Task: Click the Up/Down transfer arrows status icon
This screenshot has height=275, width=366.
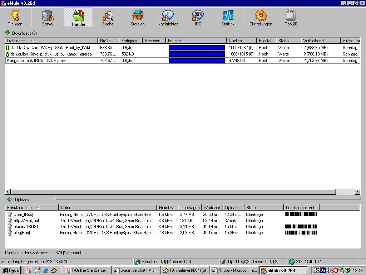Action: coord(224,262)
